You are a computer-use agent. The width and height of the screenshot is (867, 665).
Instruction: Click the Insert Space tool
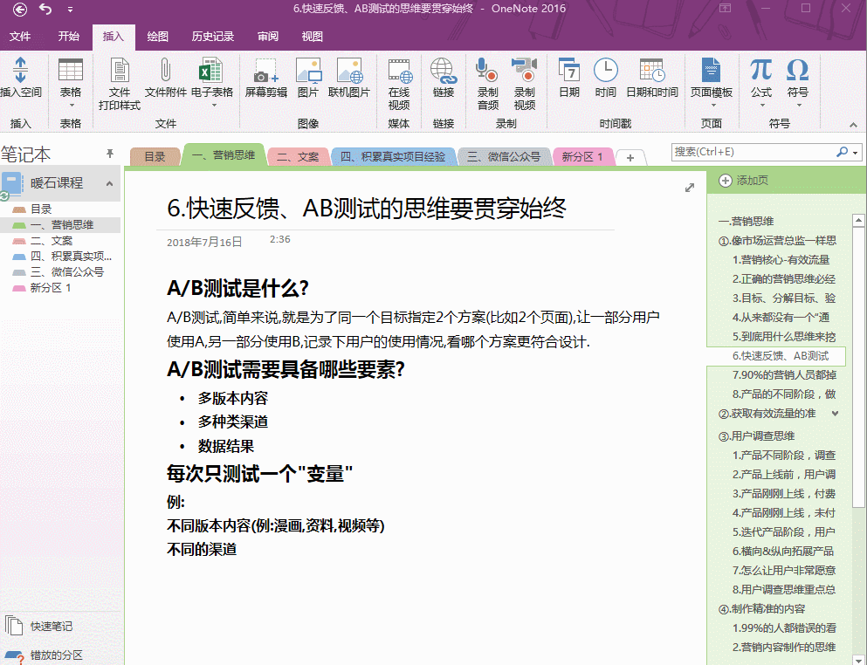point(20,78)
